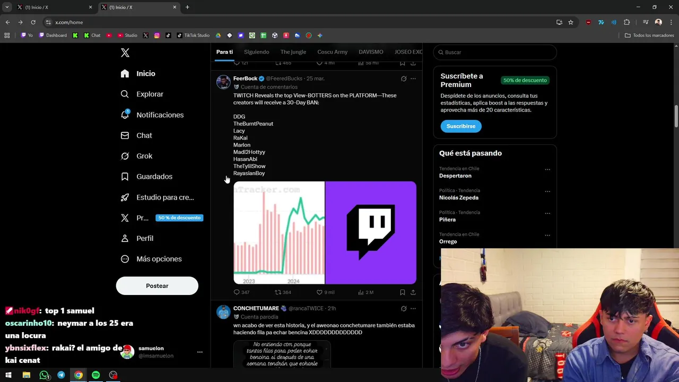679x382 pixels.
Task: Open media control icon in toolbar
Action: tap(646, 22)
